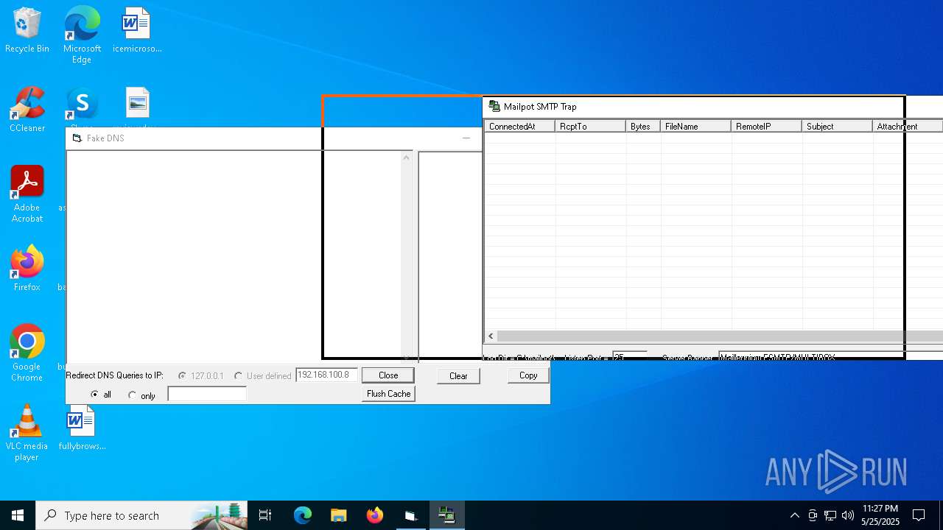This screenshot has width=943, height=530.
Task: Open Edge from the taskbar
Action: [x=303, y=515]
